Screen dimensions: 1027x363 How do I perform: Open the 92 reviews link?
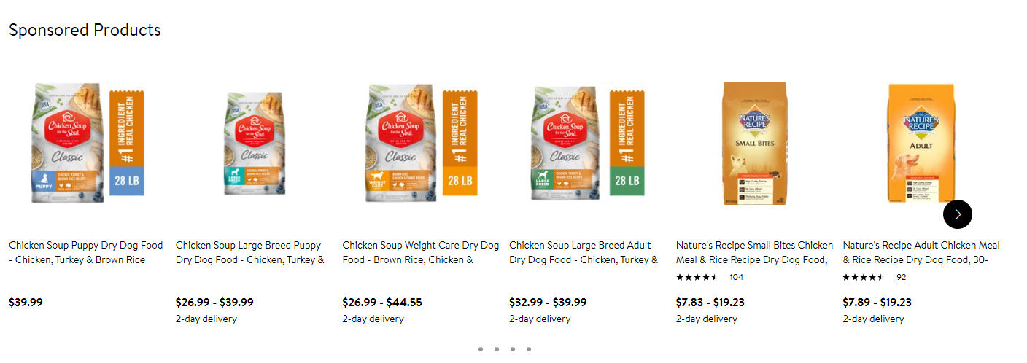pos(901,277)
